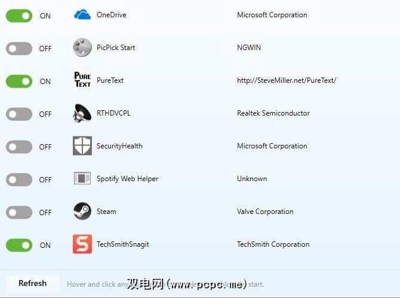
Task: Click the RTHDVCPL speaker icon
Action: (x=82, y=113)
